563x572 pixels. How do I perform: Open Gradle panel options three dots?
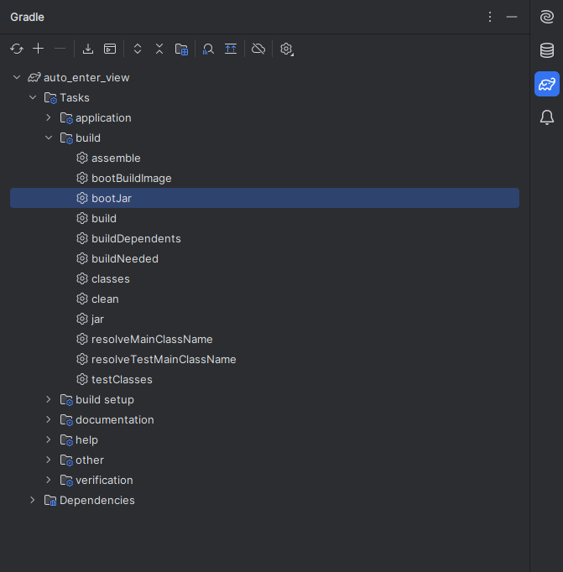tap(490, 17)
